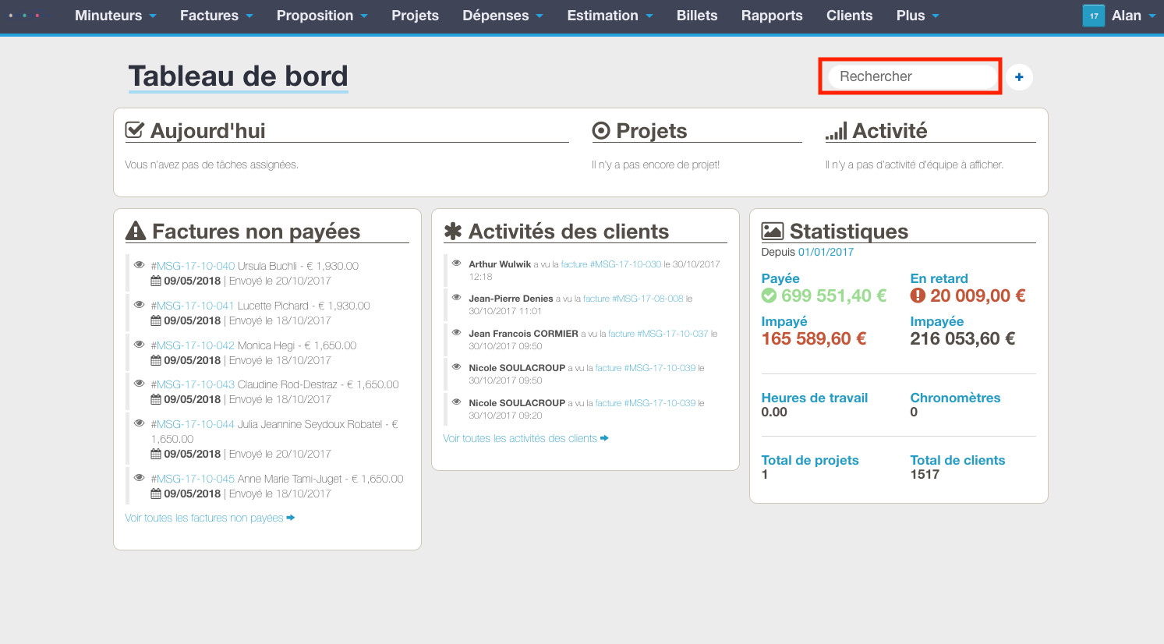Click the Payée statistic label
This screenshot has width=1164, height=644.
[780, 278]
